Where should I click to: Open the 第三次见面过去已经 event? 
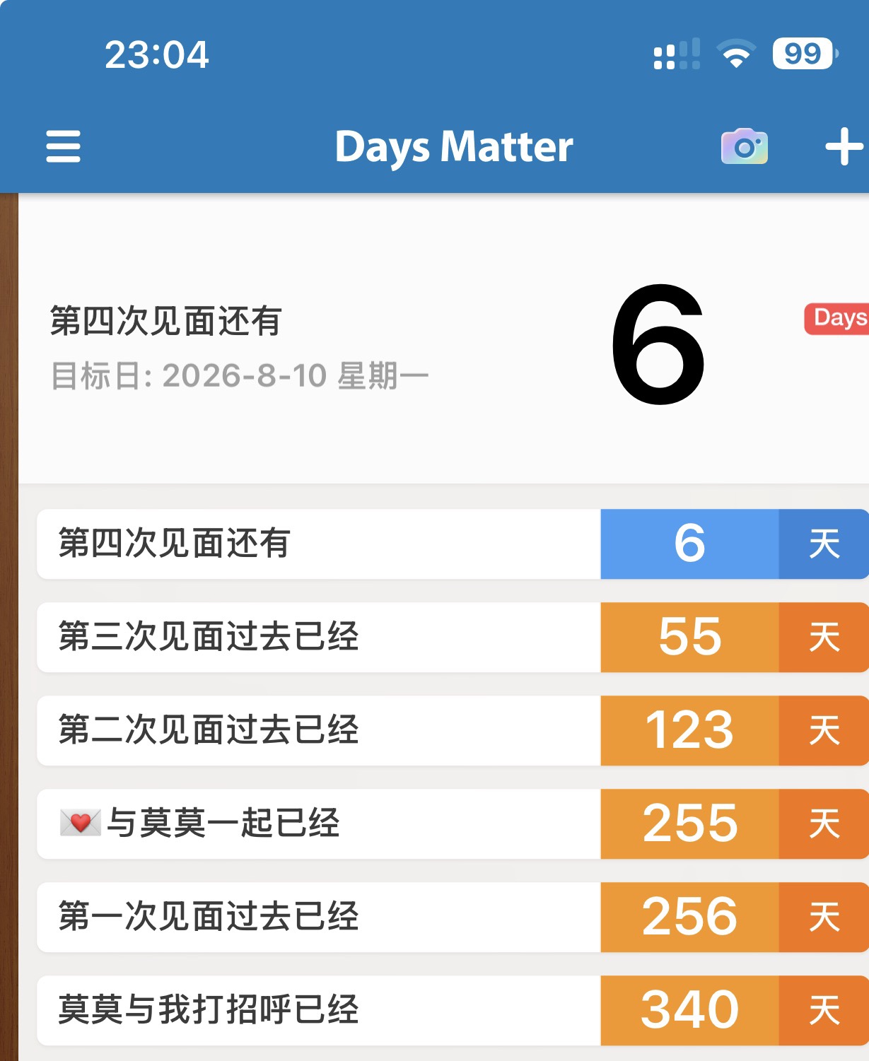coord(453,637)
